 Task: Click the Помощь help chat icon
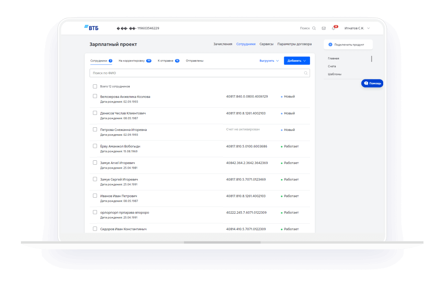pos(366,83)
